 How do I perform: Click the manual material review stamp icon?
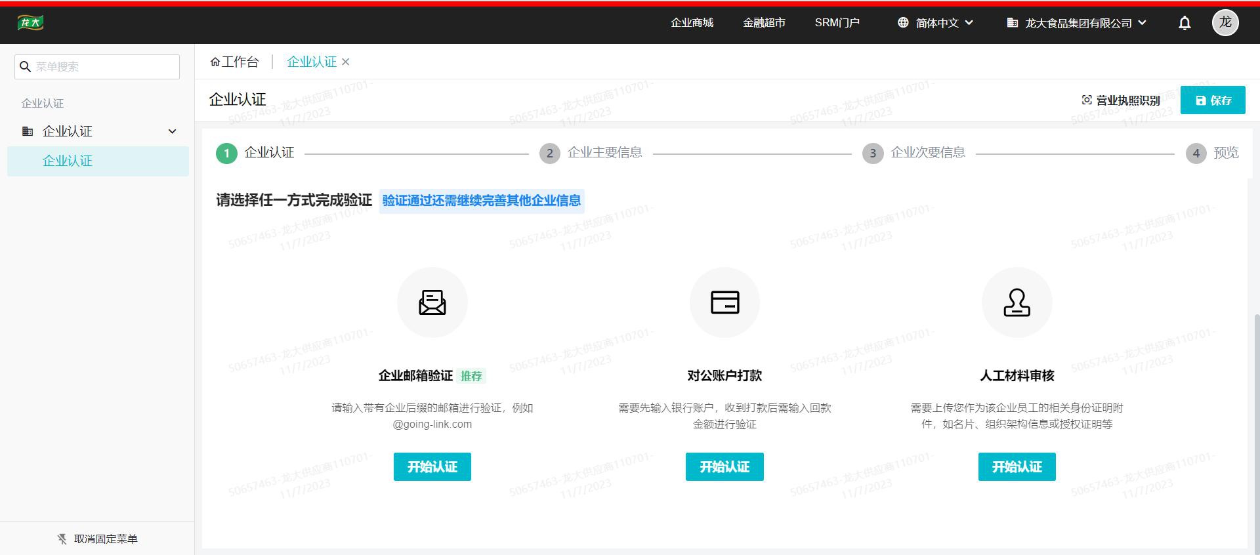point(1017,302)
